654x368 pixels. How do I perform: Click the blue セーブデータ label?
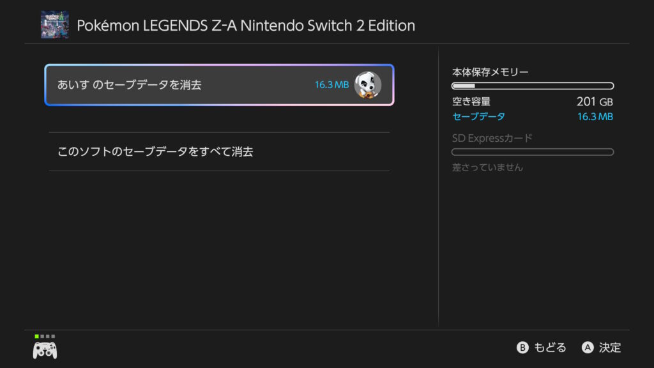coord(478,116)
